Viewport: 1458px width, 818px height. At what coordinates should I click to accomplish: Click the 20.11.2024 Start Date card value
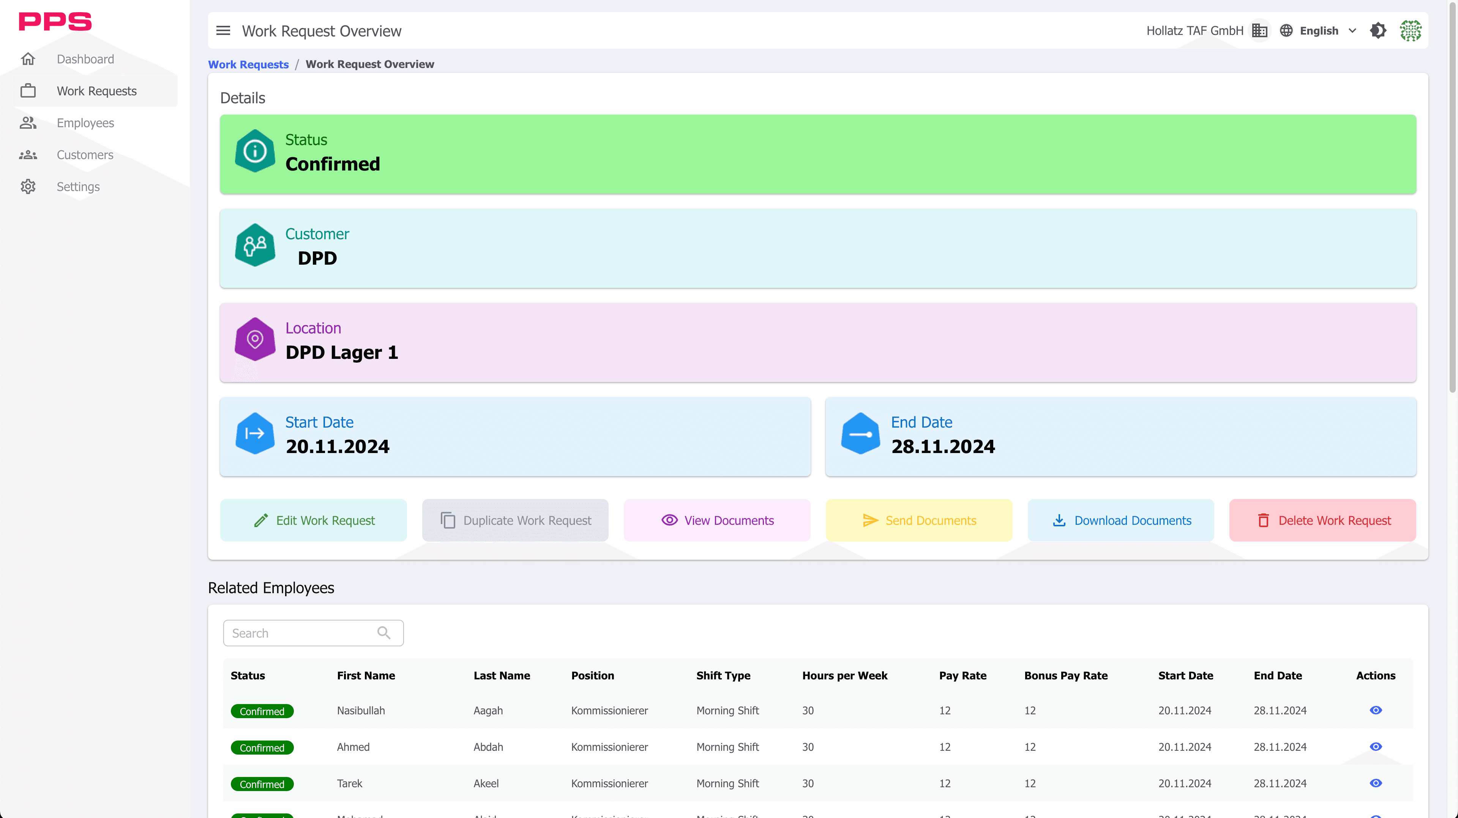pyautogui.click(x=337, y=446)
